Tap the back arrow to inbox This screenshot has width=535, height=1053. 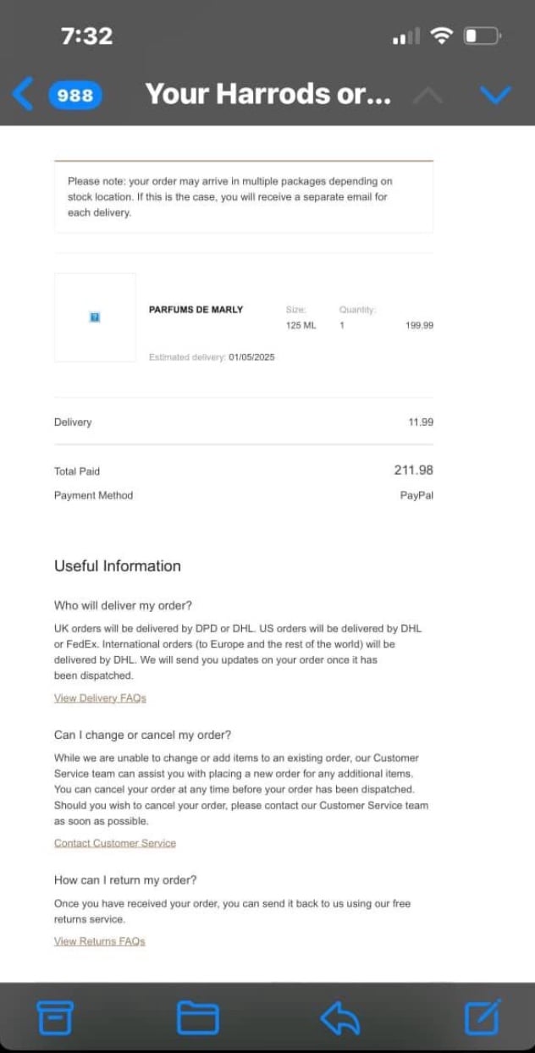point(23,94)
